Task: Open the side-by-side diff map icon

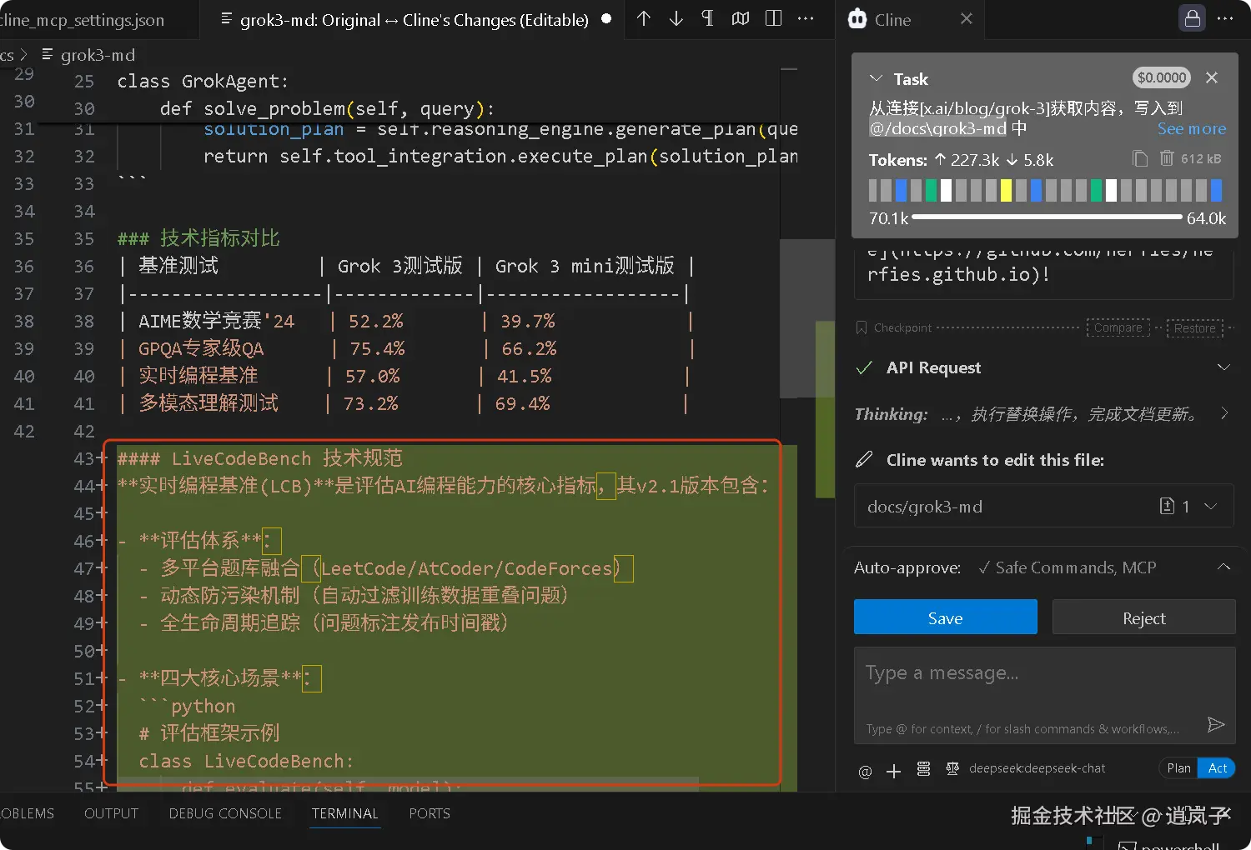Action: [741, 18]
